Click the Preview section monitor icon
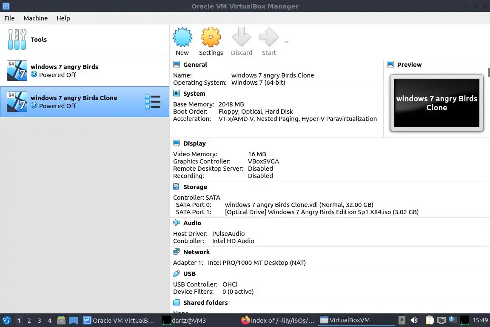 390,64
